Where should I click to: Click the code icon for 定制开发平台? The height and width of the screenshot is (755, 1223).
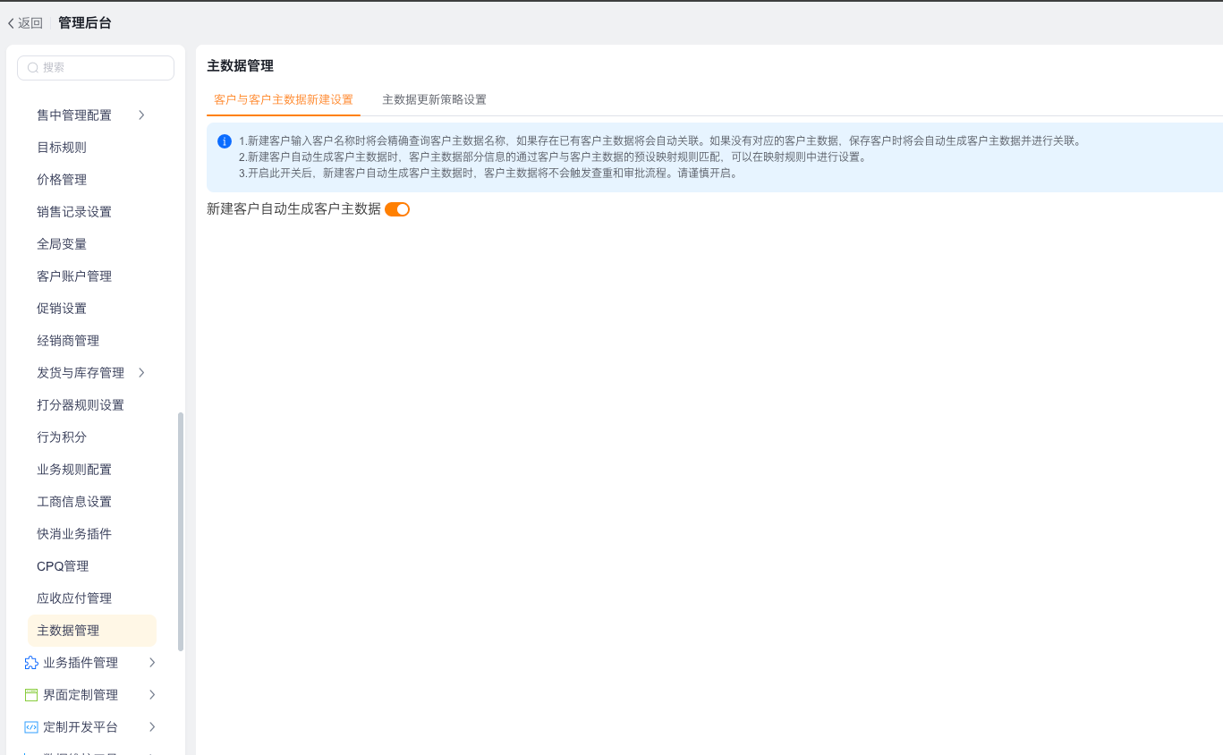tap(31, 727)
